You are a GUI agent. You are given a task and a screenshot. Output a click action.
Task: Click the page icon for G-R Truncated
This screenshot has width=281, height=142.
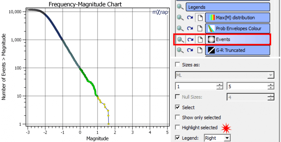pos(200,50)
